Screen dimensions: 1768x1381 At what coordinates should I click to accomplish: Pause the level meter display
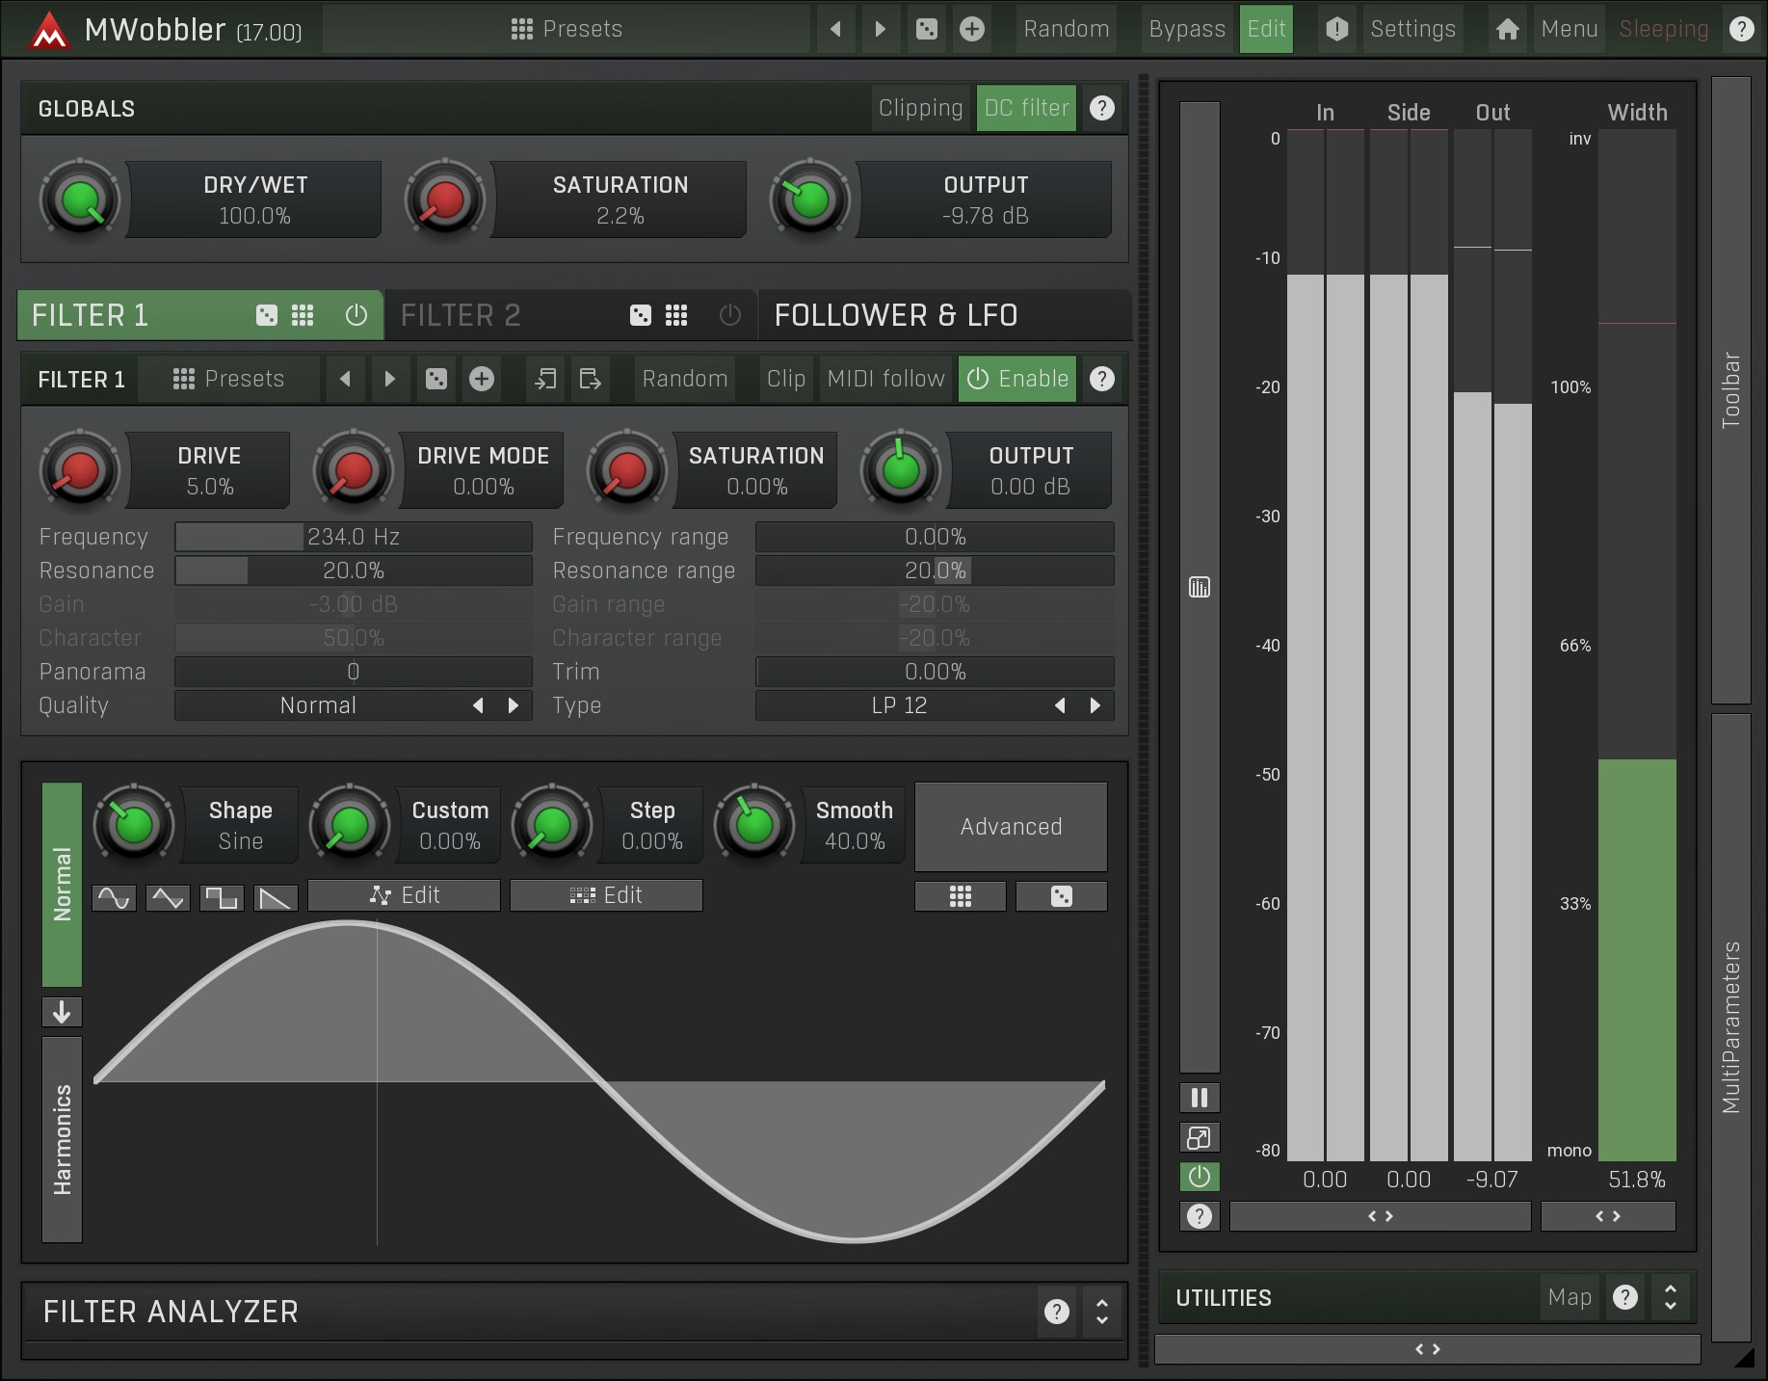[x=1200, y=1098]
